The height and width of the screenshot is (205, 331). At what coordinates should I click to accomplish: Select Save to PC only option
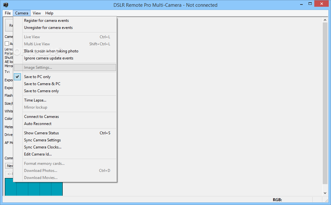coord(65,77)
